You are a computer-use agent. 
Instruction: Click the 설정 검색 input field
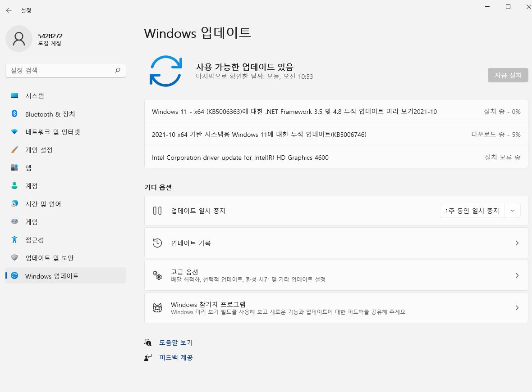point(66,70)
